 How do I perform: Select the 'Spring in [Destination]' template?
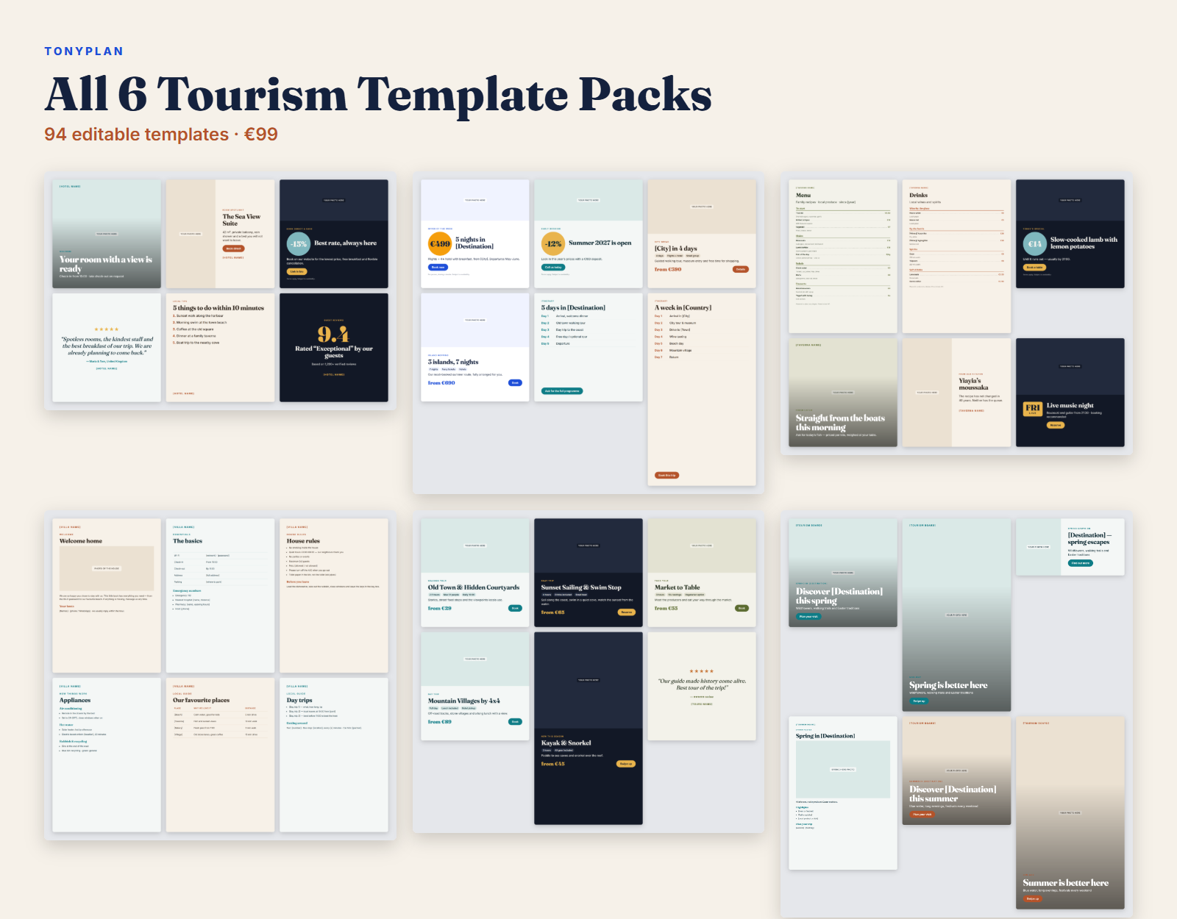tap(843, 793)
